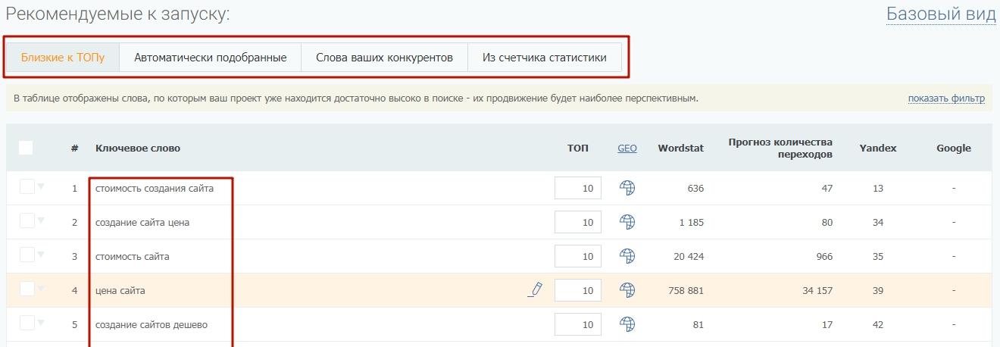Focus the TOP value field for 'цена сайта'
The width and height of the screenshot is (1000, 347).
578,290
